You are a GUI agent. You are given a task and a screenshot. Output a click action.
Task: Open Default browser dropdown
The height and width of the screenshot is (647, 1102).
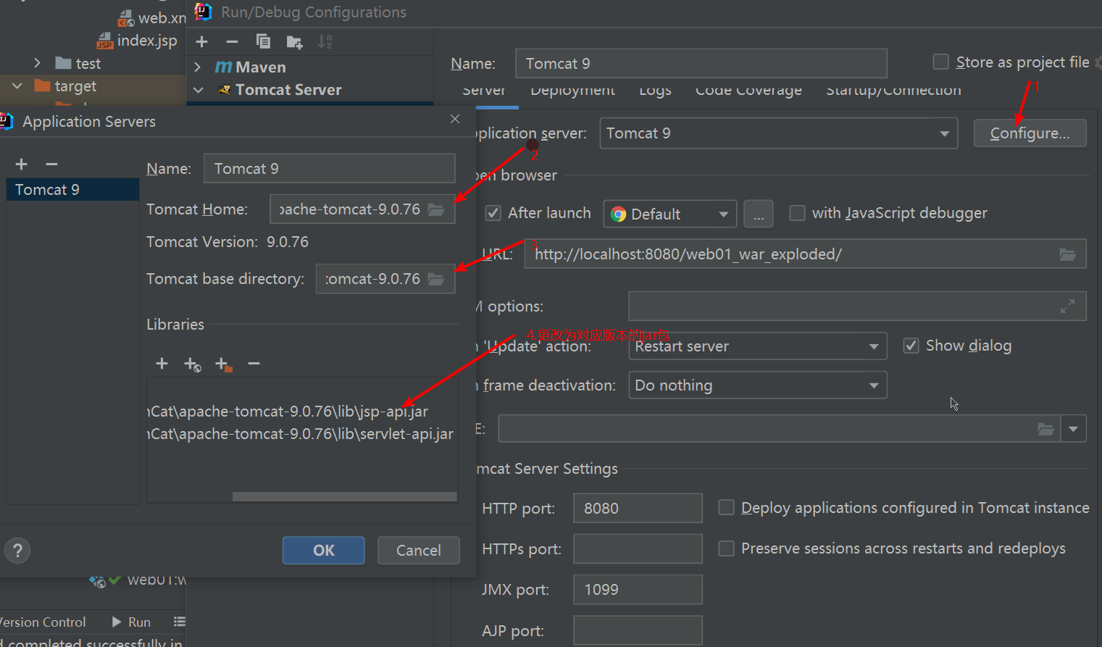tap(670, 214)
